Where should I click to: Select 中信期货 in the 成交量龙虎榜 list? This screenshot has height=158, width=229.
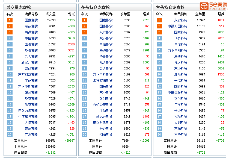coord(31,38)
